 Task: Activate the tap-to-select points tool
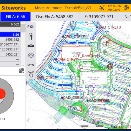[31, 74]
